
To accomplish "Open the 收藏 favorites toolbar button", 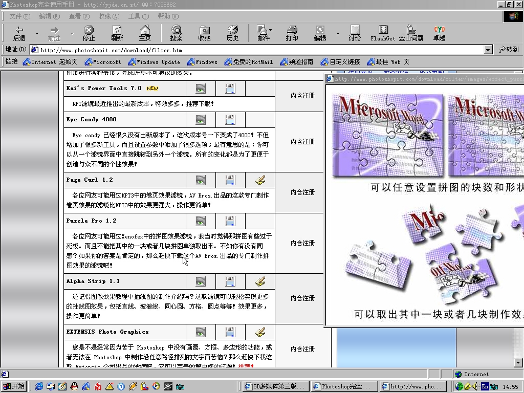I will (204, 33).
